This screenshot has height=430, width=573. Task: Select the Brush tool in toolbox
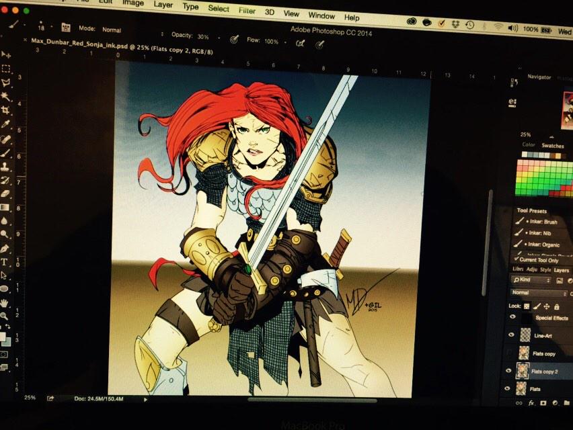click(x=5, y=153)
